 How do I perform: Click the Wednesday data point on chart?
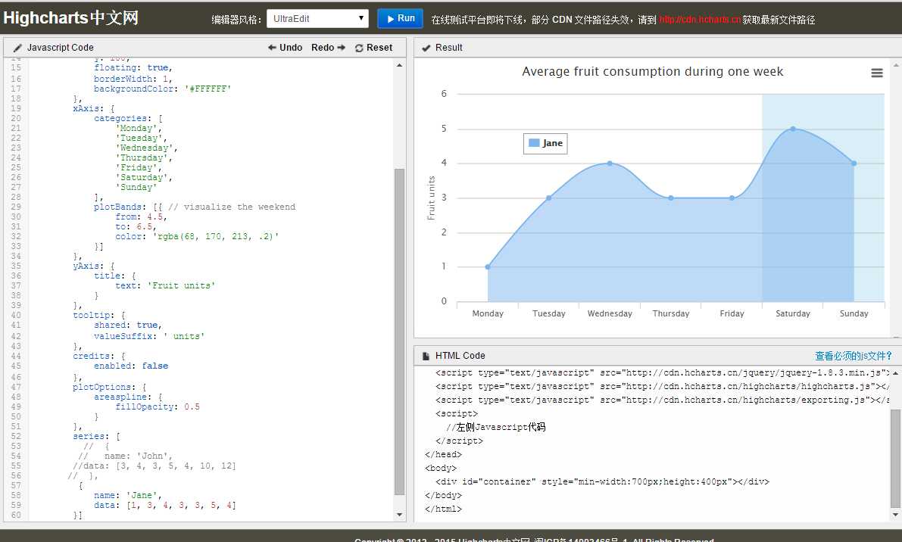[610, 164]
